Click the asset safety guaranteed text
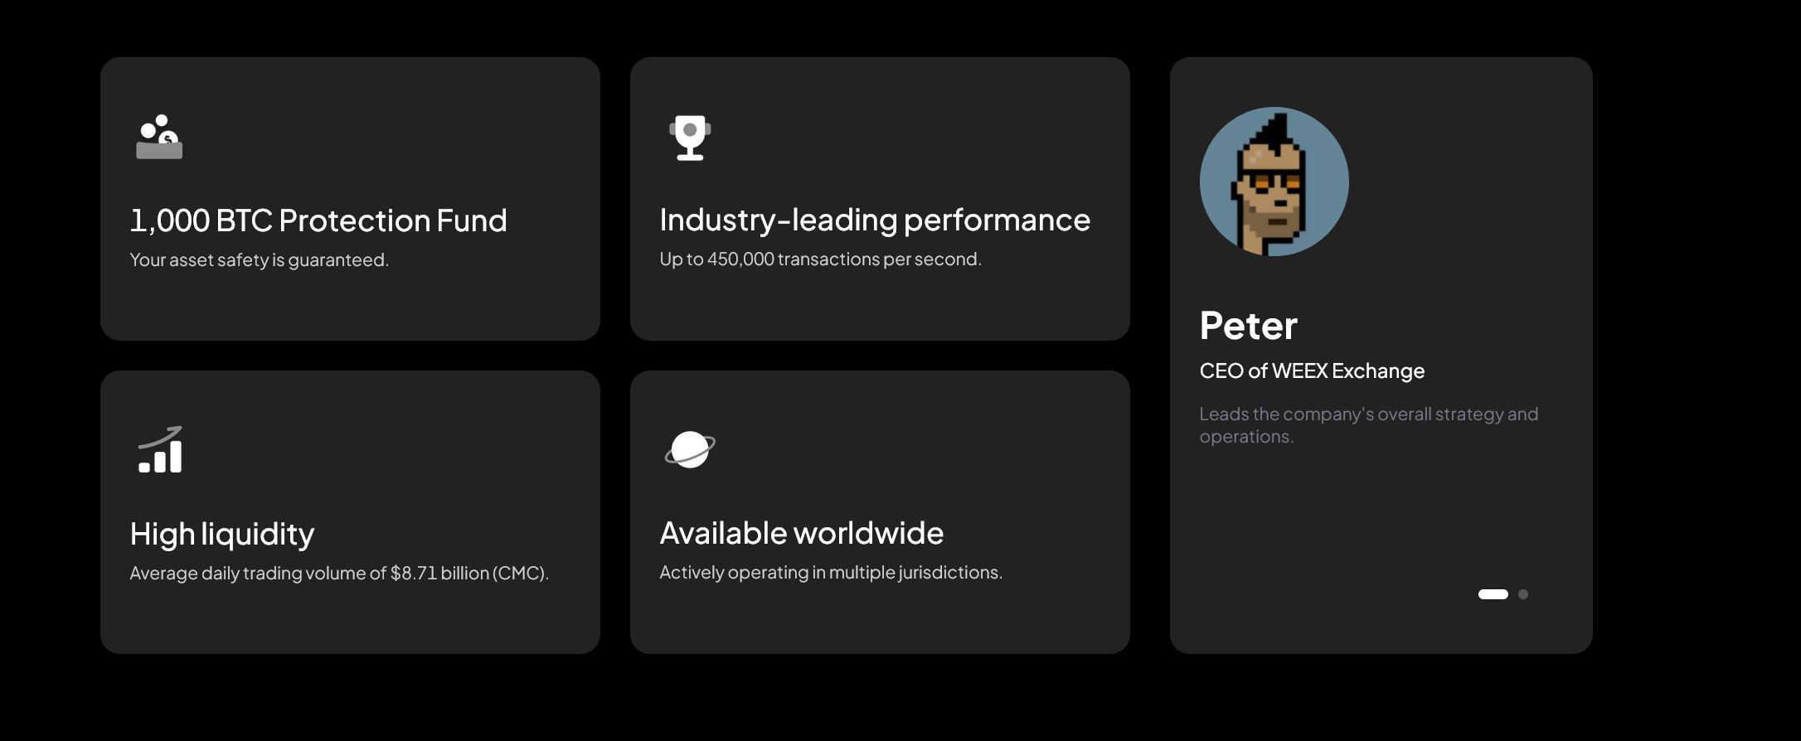Viewport: 1801px width, 741px height. pos(259,260)
